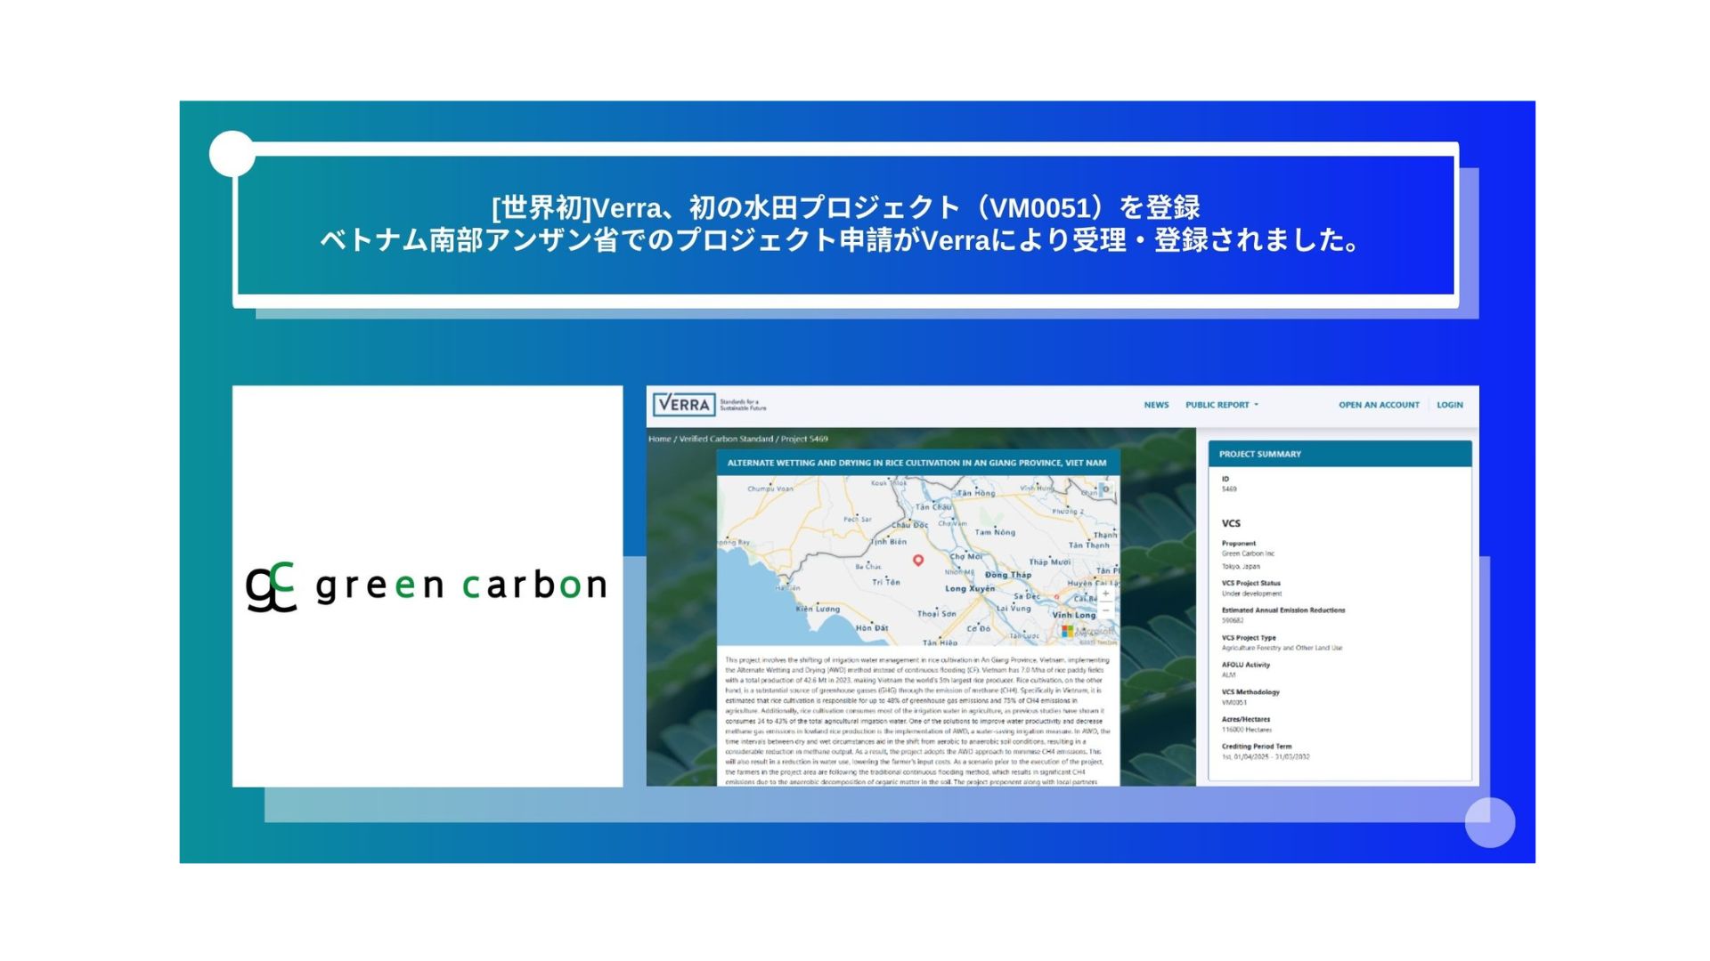This screenshot has height=961, width=1710.
Task: Click the Vinh Long label on the map
Action: (1071, 614)
